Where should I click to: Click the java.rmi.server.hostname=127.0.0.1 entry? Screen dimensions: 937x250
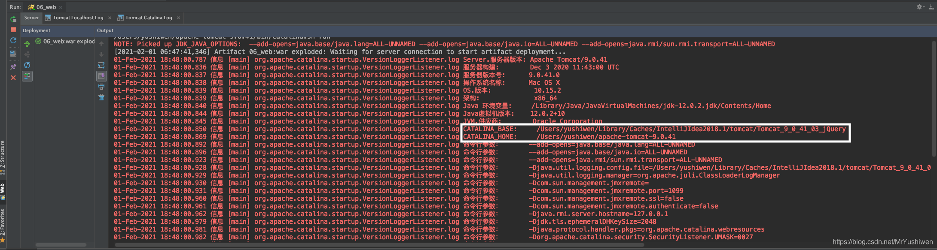click(598, 214)
